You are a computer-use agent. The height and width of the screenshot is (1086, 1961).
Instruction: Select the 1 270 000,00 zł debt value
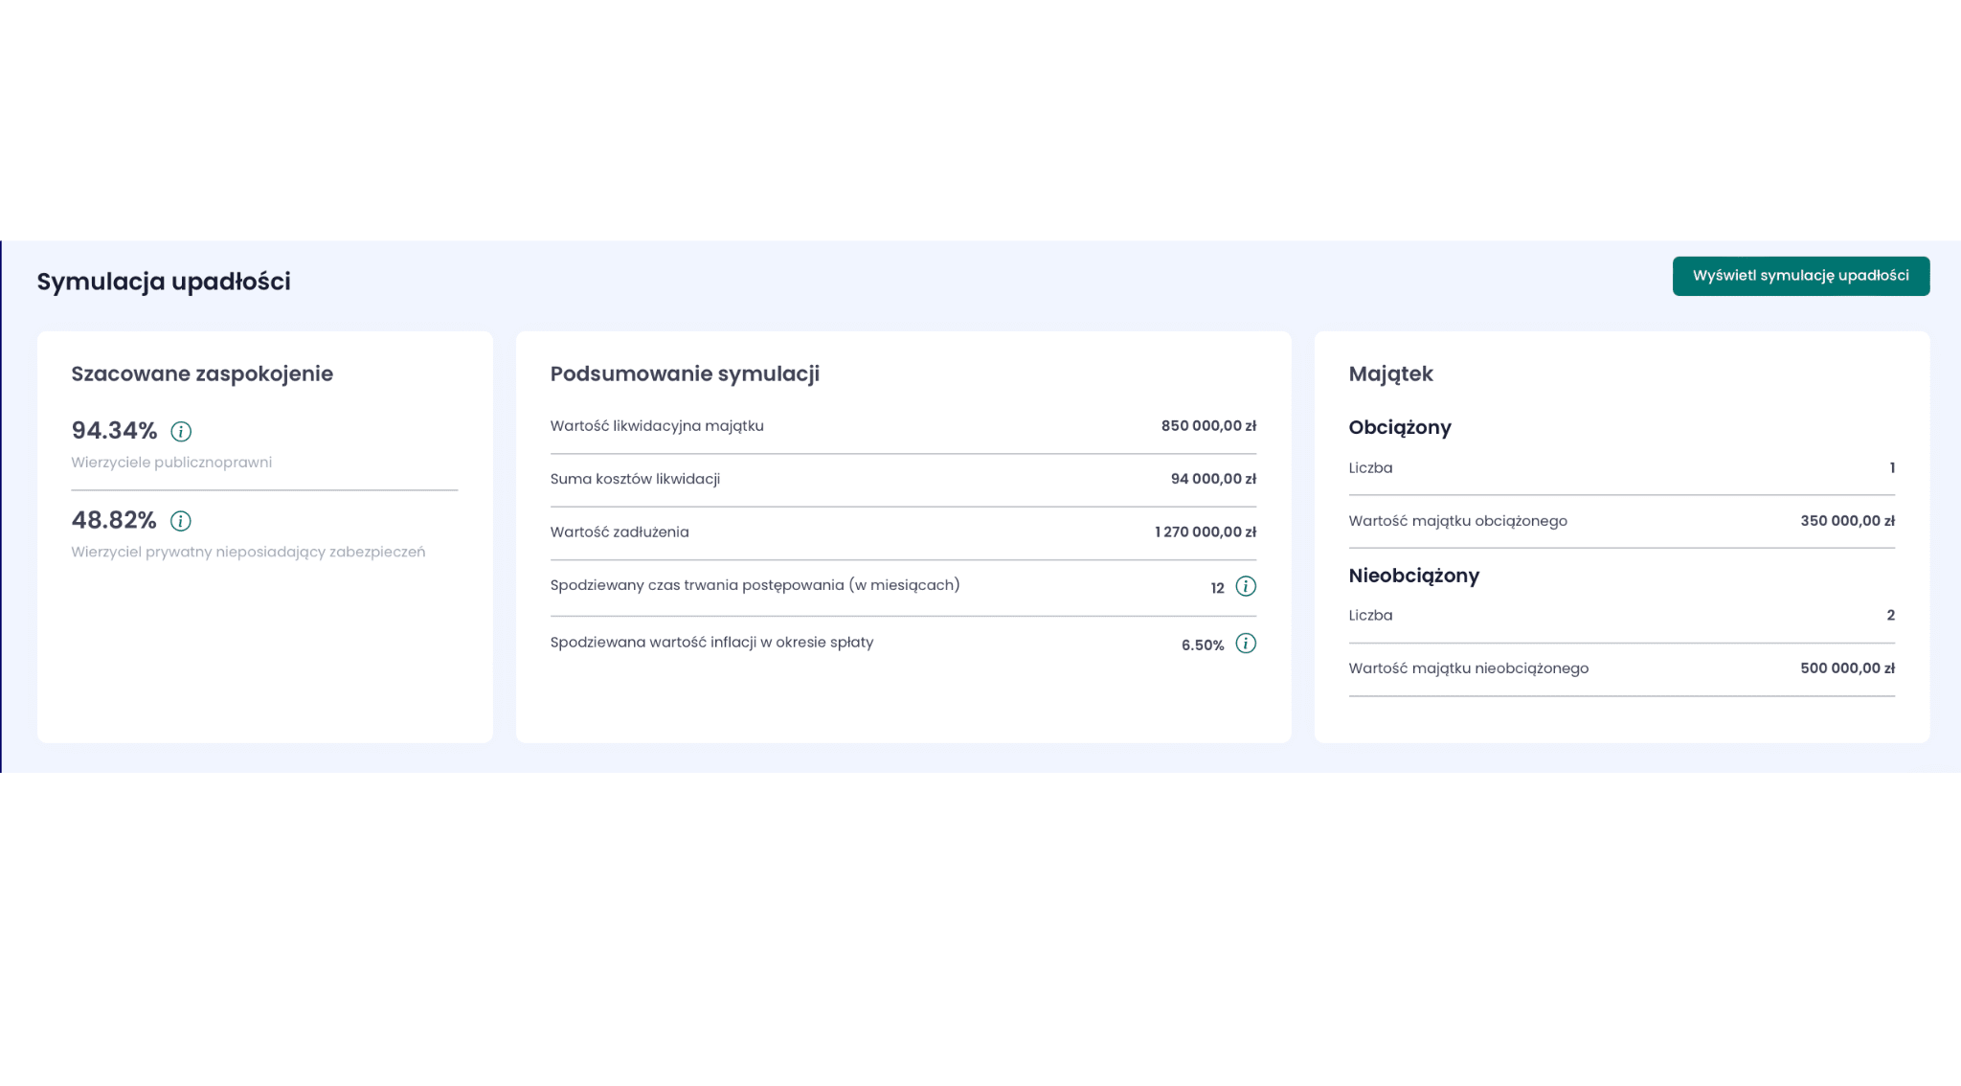(1205, 532)
